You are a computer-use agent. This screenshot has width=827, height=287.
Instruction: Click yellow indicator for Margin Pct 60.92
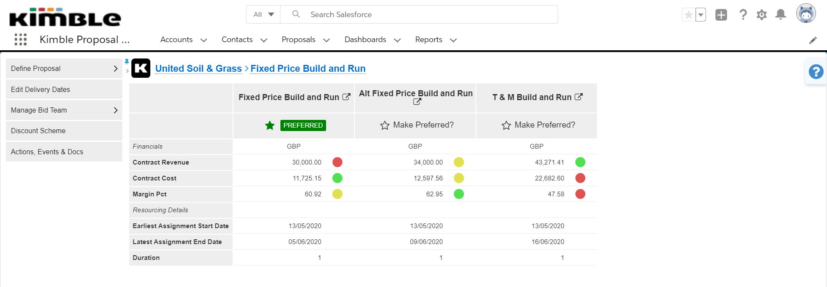[x=337, y=194]
